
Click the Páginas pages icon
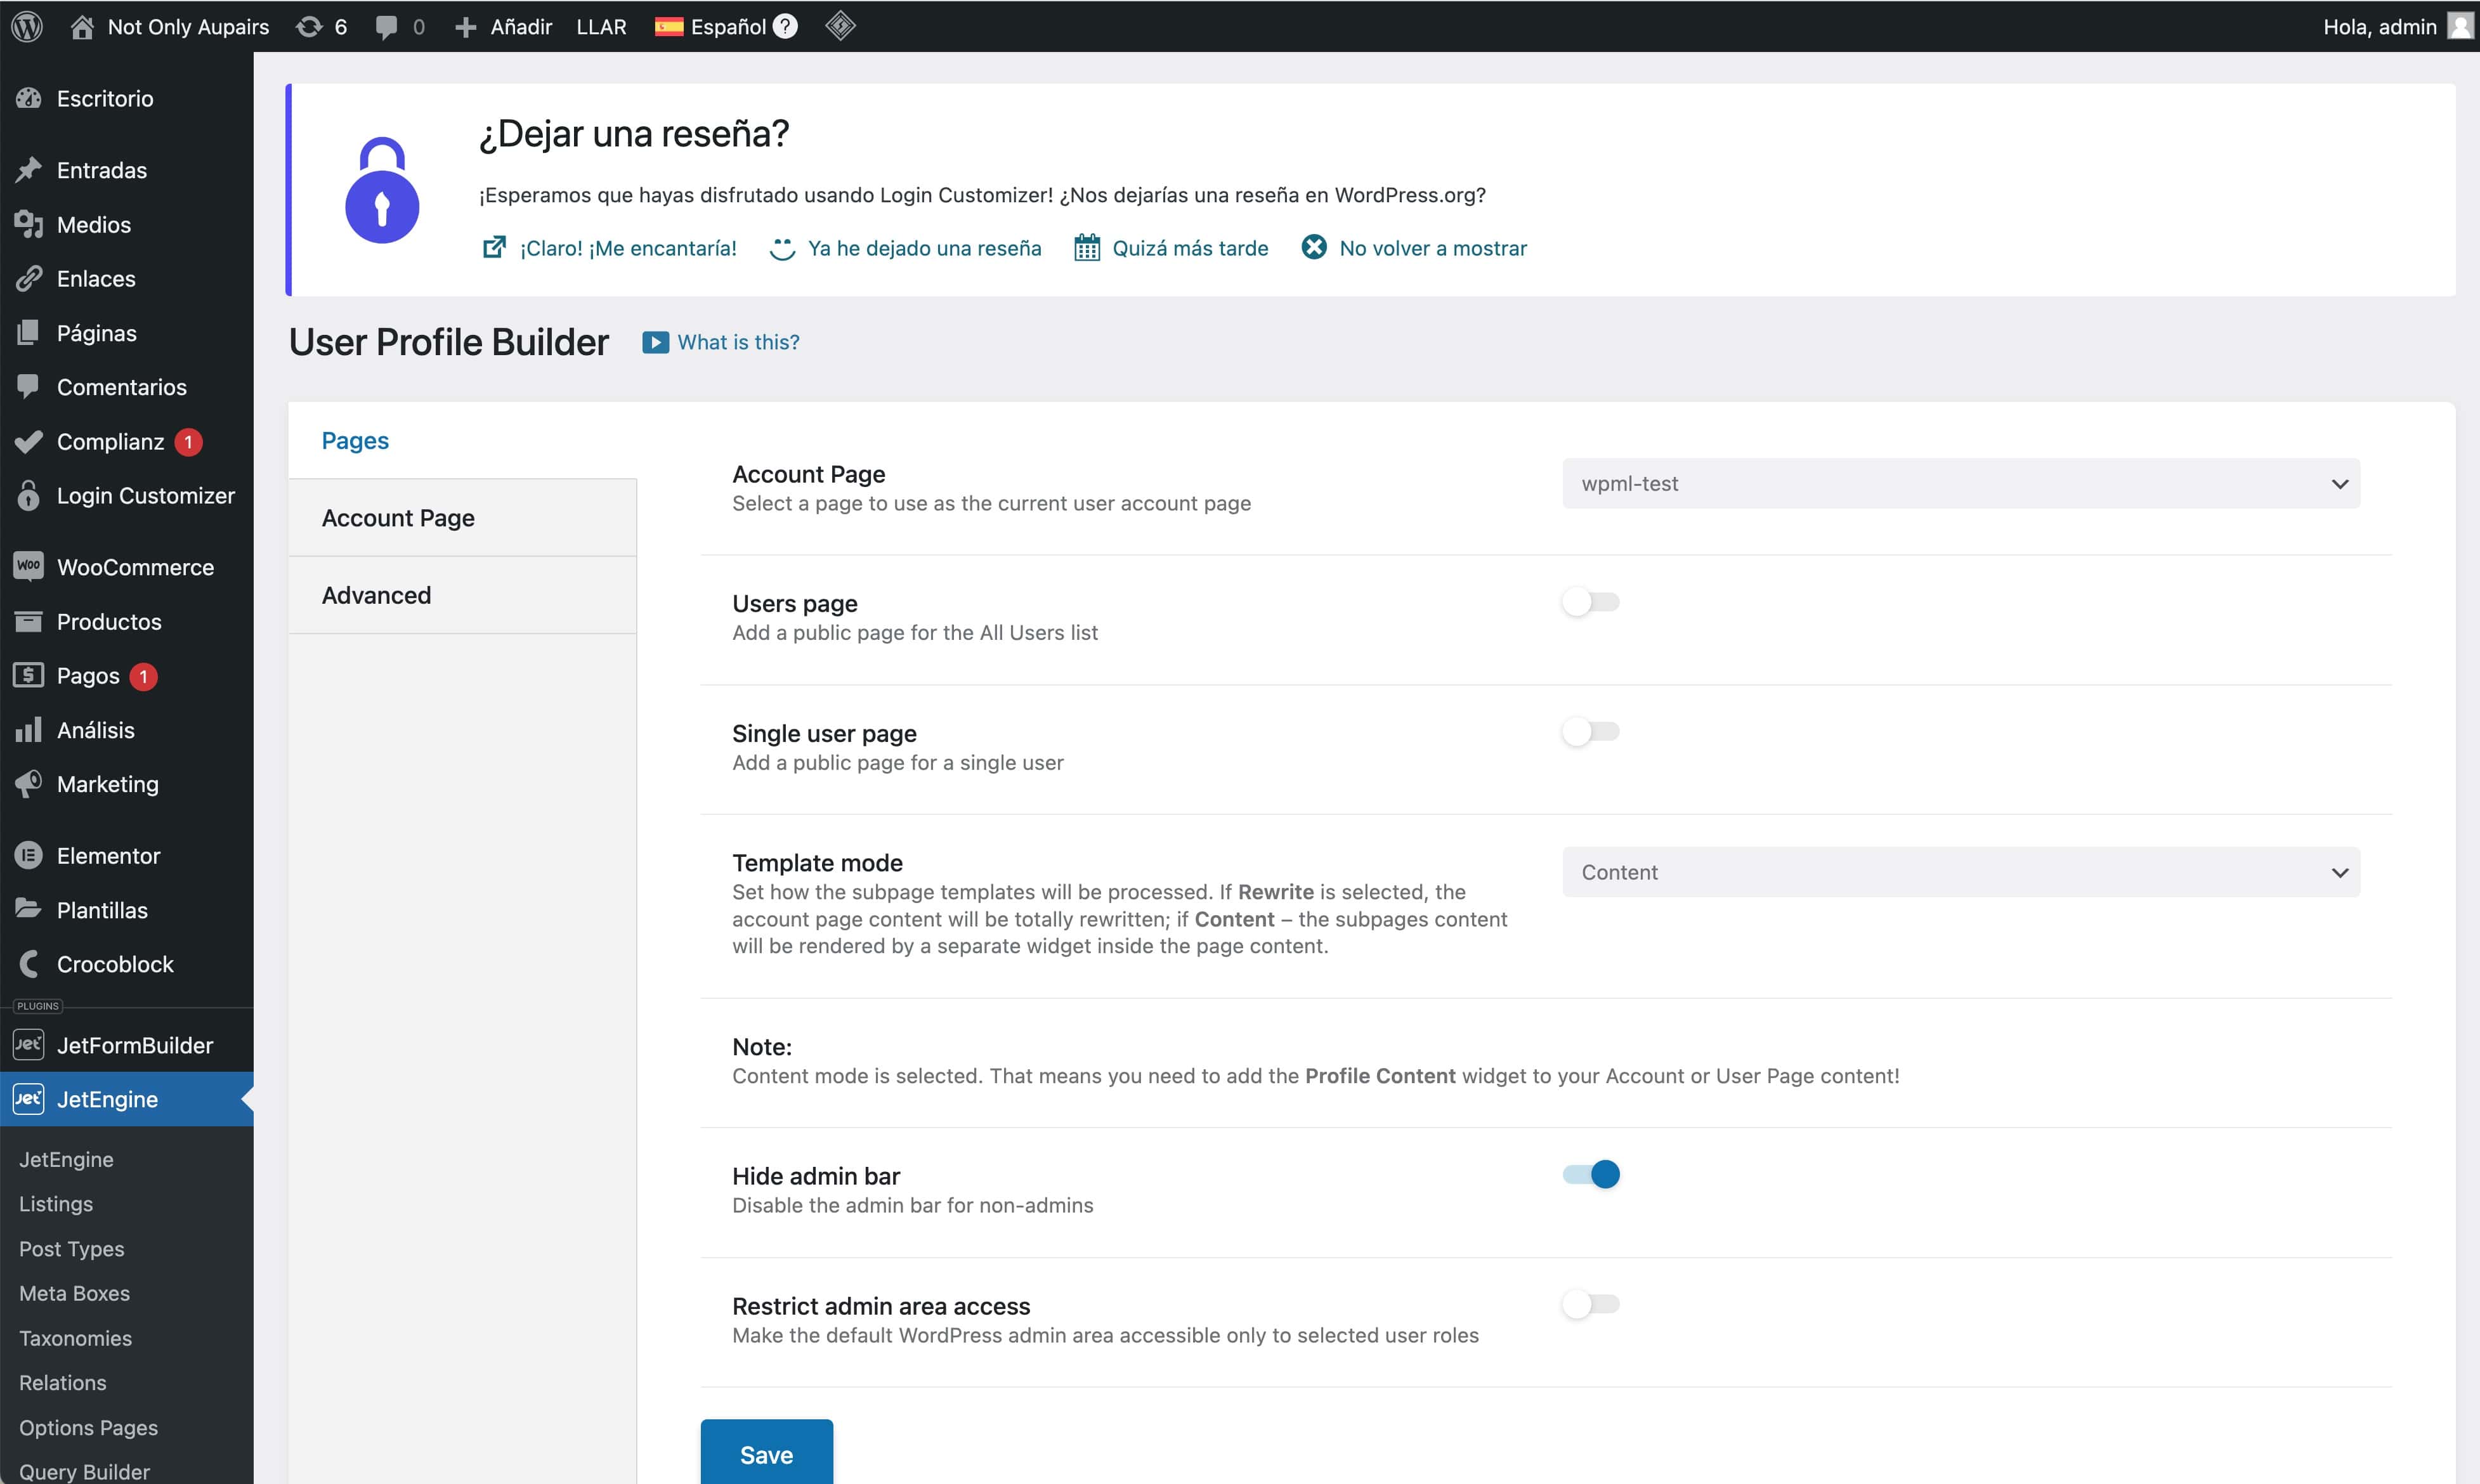click(x=29, y=332)
